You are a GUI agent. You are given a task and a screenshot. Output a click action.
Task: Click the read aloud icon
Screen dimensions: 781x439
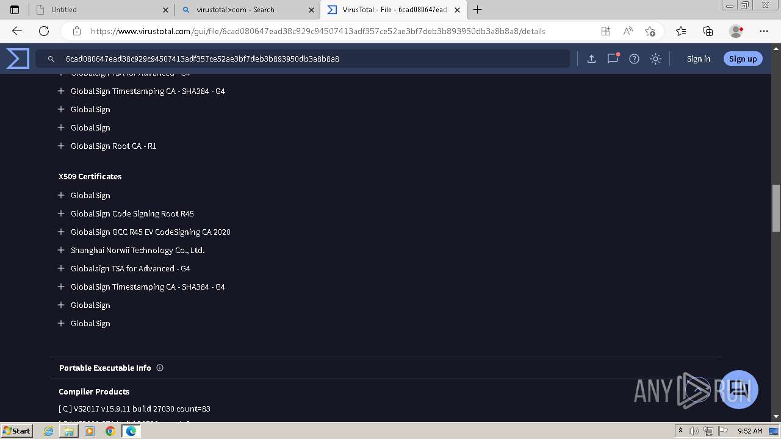click(628, 31)
